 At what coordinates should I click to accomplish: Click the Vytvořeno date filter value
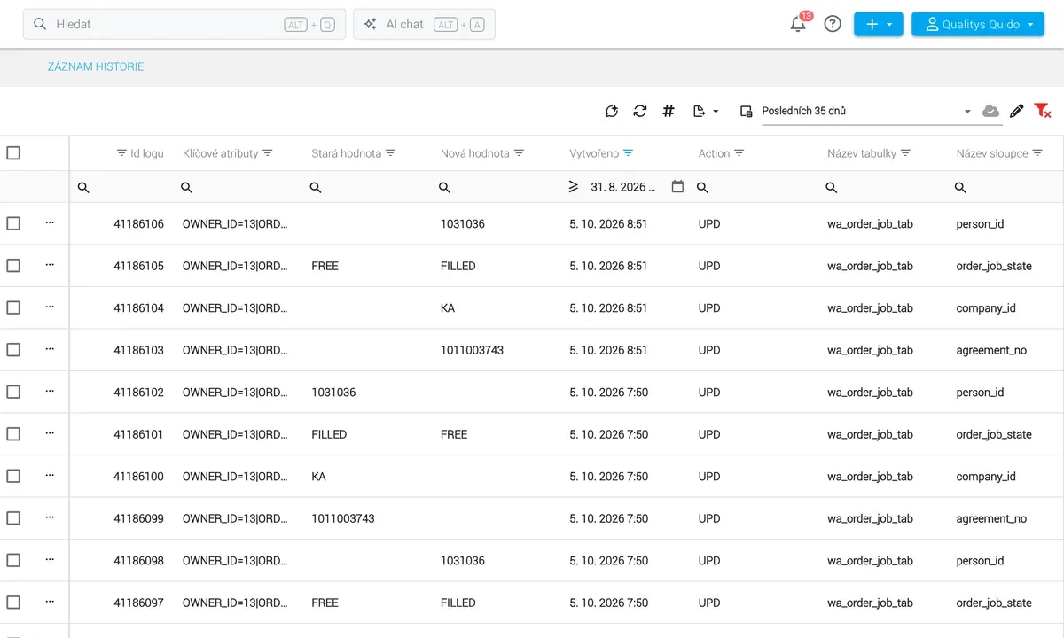pyautogui.click(x=624, y=187)
